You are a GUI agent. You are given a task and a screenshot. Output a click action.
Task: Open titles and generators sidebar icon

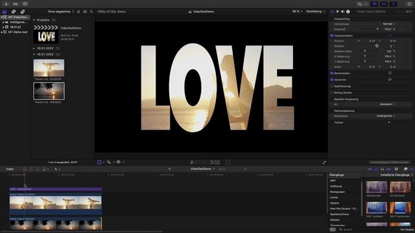(23, 12)
